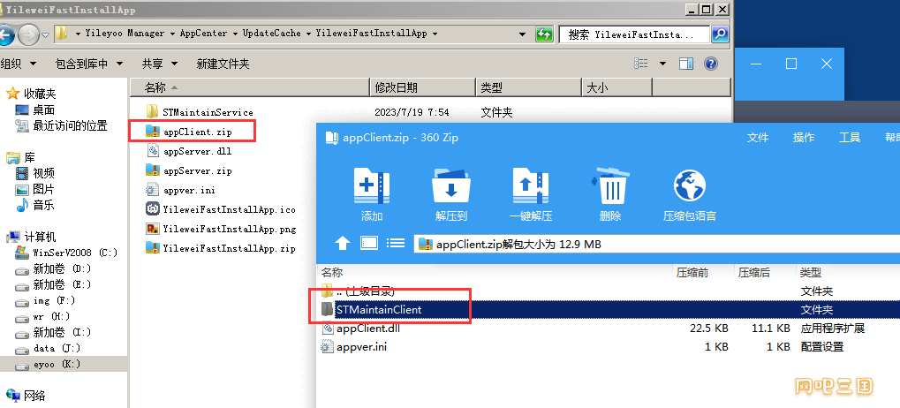Go up one level with 360 Zip up arrow
Screen dimensions: 900x408
point(342,244)
